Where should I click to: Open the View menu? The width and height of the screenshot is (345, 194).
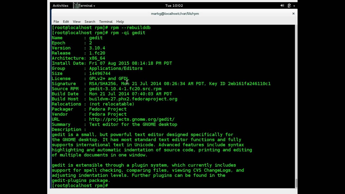tap(77, 22)
